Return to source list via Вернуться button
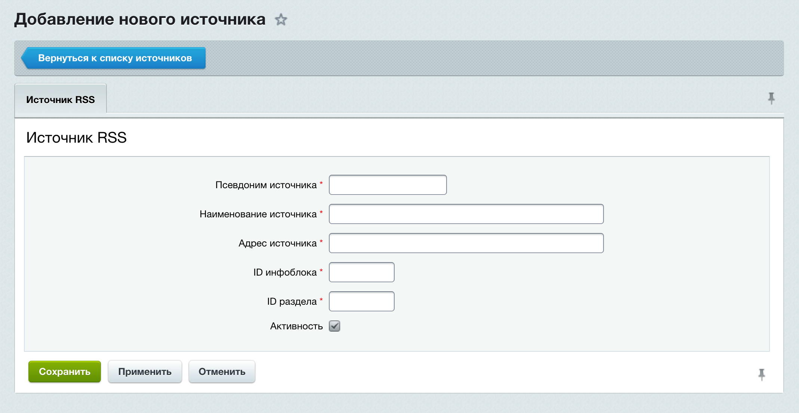799x413 pixels. pyautogui.click(x=113, y=58)
